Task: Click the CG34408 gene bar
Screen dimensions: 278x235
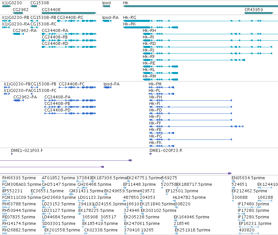Action: pyautogui.click(x=69, y=13)
